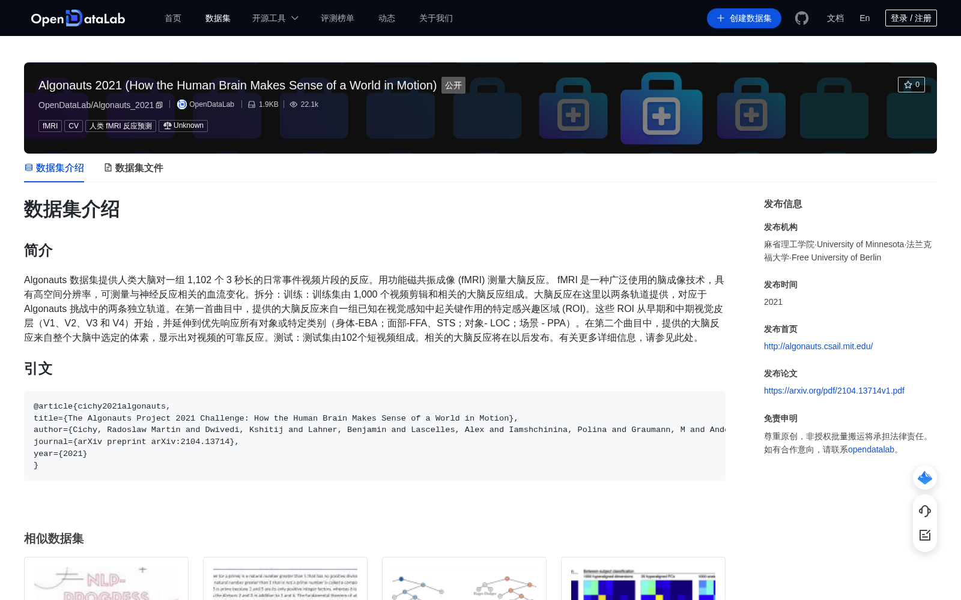Open the text-page similar dataset thumbnail

pyautogui.click(x=285, y=579)
